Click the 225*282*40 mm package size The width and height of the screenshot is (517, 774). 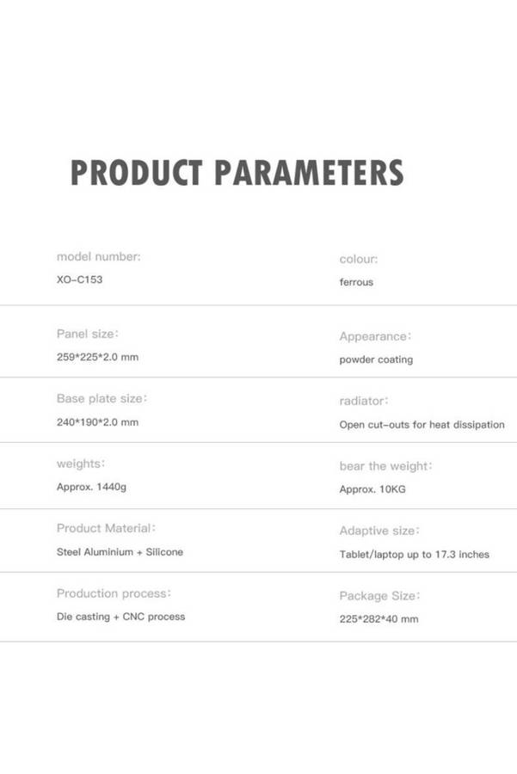[x=379, y=619]
